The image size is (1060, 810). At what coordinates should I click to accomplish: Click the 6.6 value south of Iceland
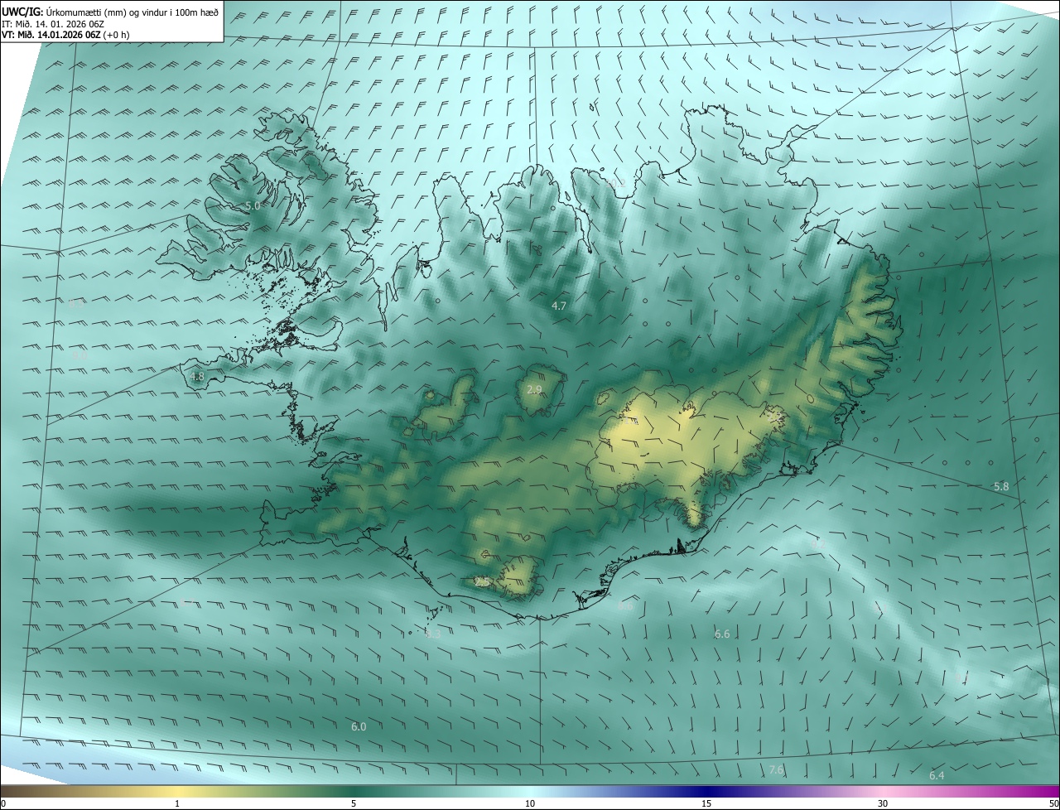722,634
